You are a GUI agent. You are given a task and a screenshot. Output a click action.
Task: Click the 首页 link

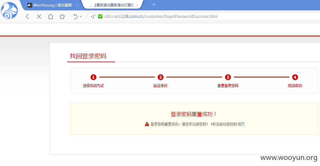pos(241,124)
